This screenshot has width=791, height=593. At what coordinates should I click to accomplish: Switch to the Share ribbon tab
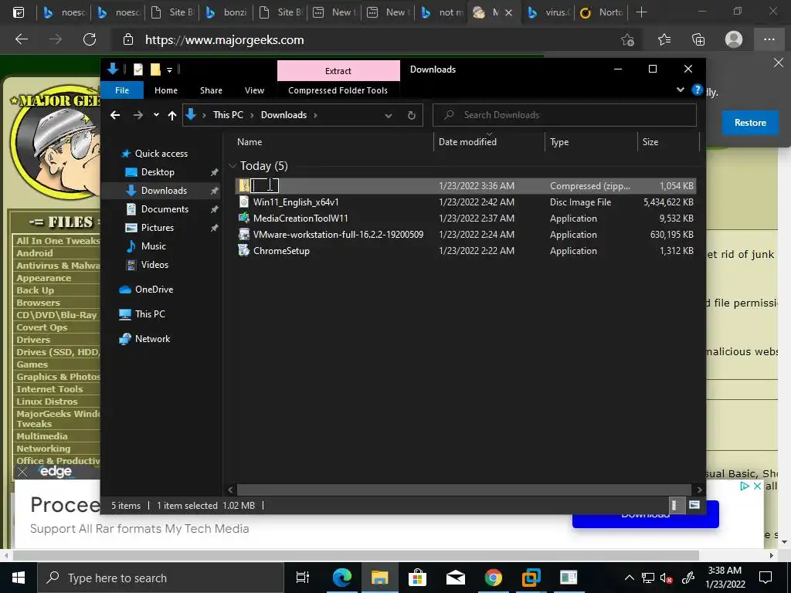[x=211, y=90]
